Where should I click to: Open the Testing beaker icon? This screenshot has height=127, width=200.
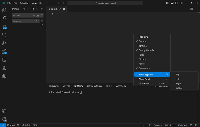pos(4,68)
